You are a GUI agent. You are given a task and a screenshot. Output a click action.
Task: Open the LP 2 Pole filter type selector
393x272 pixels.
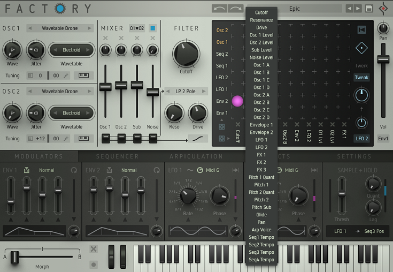[186, 92]
